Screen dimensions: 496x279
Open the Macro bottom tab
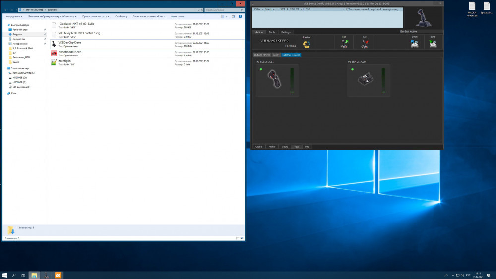[285, 147]
